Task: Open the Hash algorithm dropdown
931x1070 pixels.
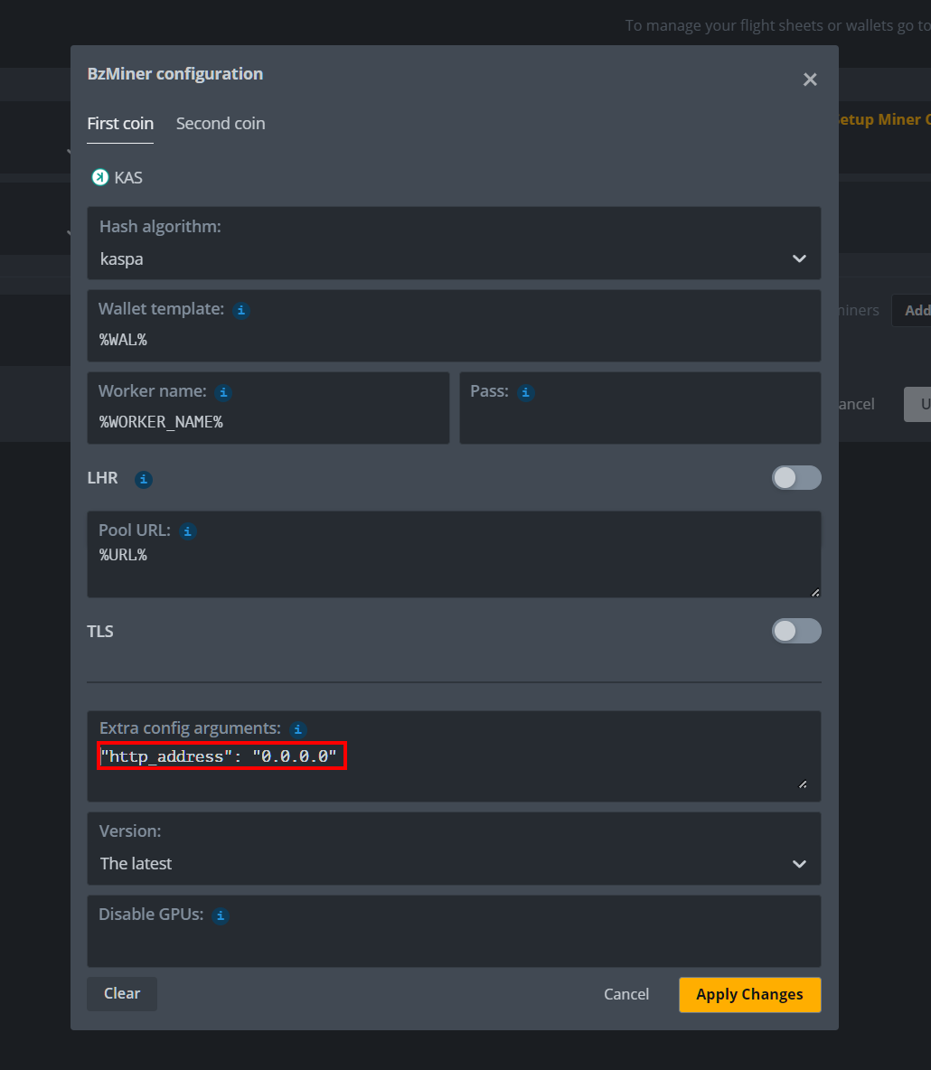Action: click(x=454, y=258)
